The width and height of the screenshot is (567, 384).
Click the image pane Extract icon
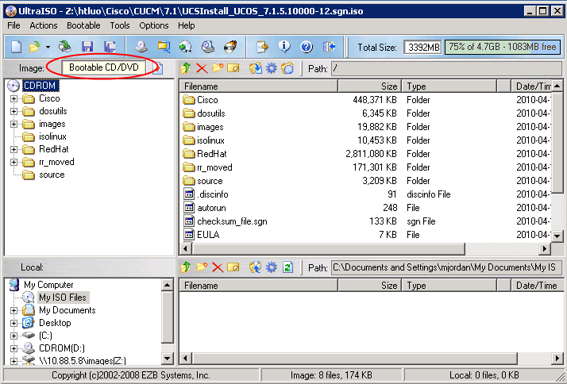pos(256,68)
